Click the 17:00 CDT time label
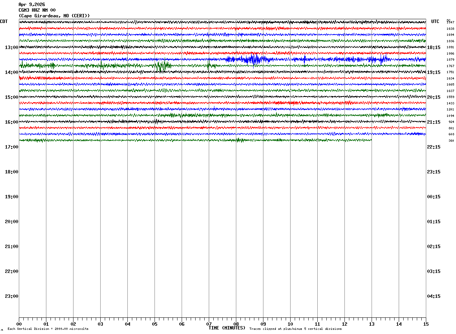 point(12,147)
